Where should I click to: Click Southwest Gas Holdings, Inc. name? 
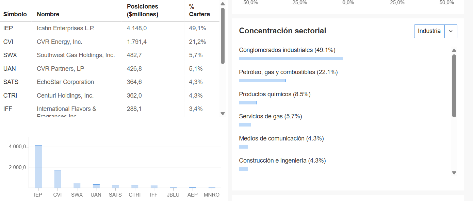(76, 55)
